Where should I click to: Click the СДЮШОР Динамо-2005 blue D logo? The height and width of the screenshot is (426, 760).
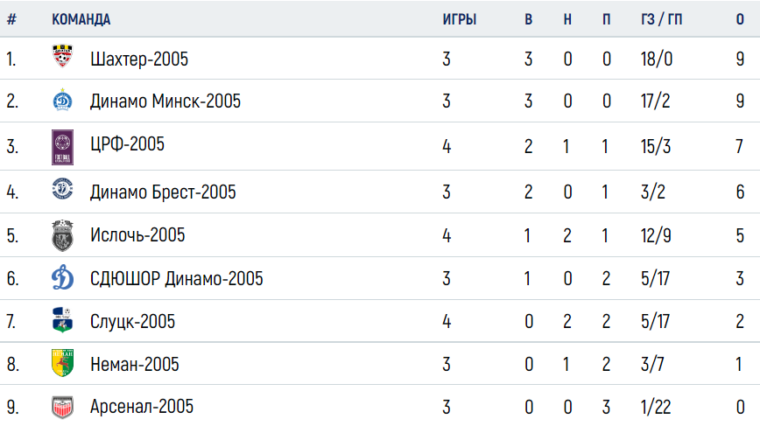(x=62, y=277)
